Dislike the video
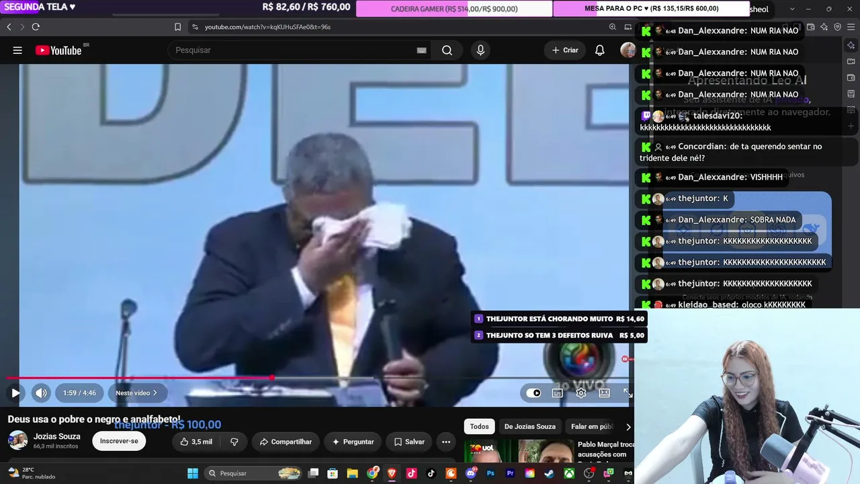 tap(234, 442)
